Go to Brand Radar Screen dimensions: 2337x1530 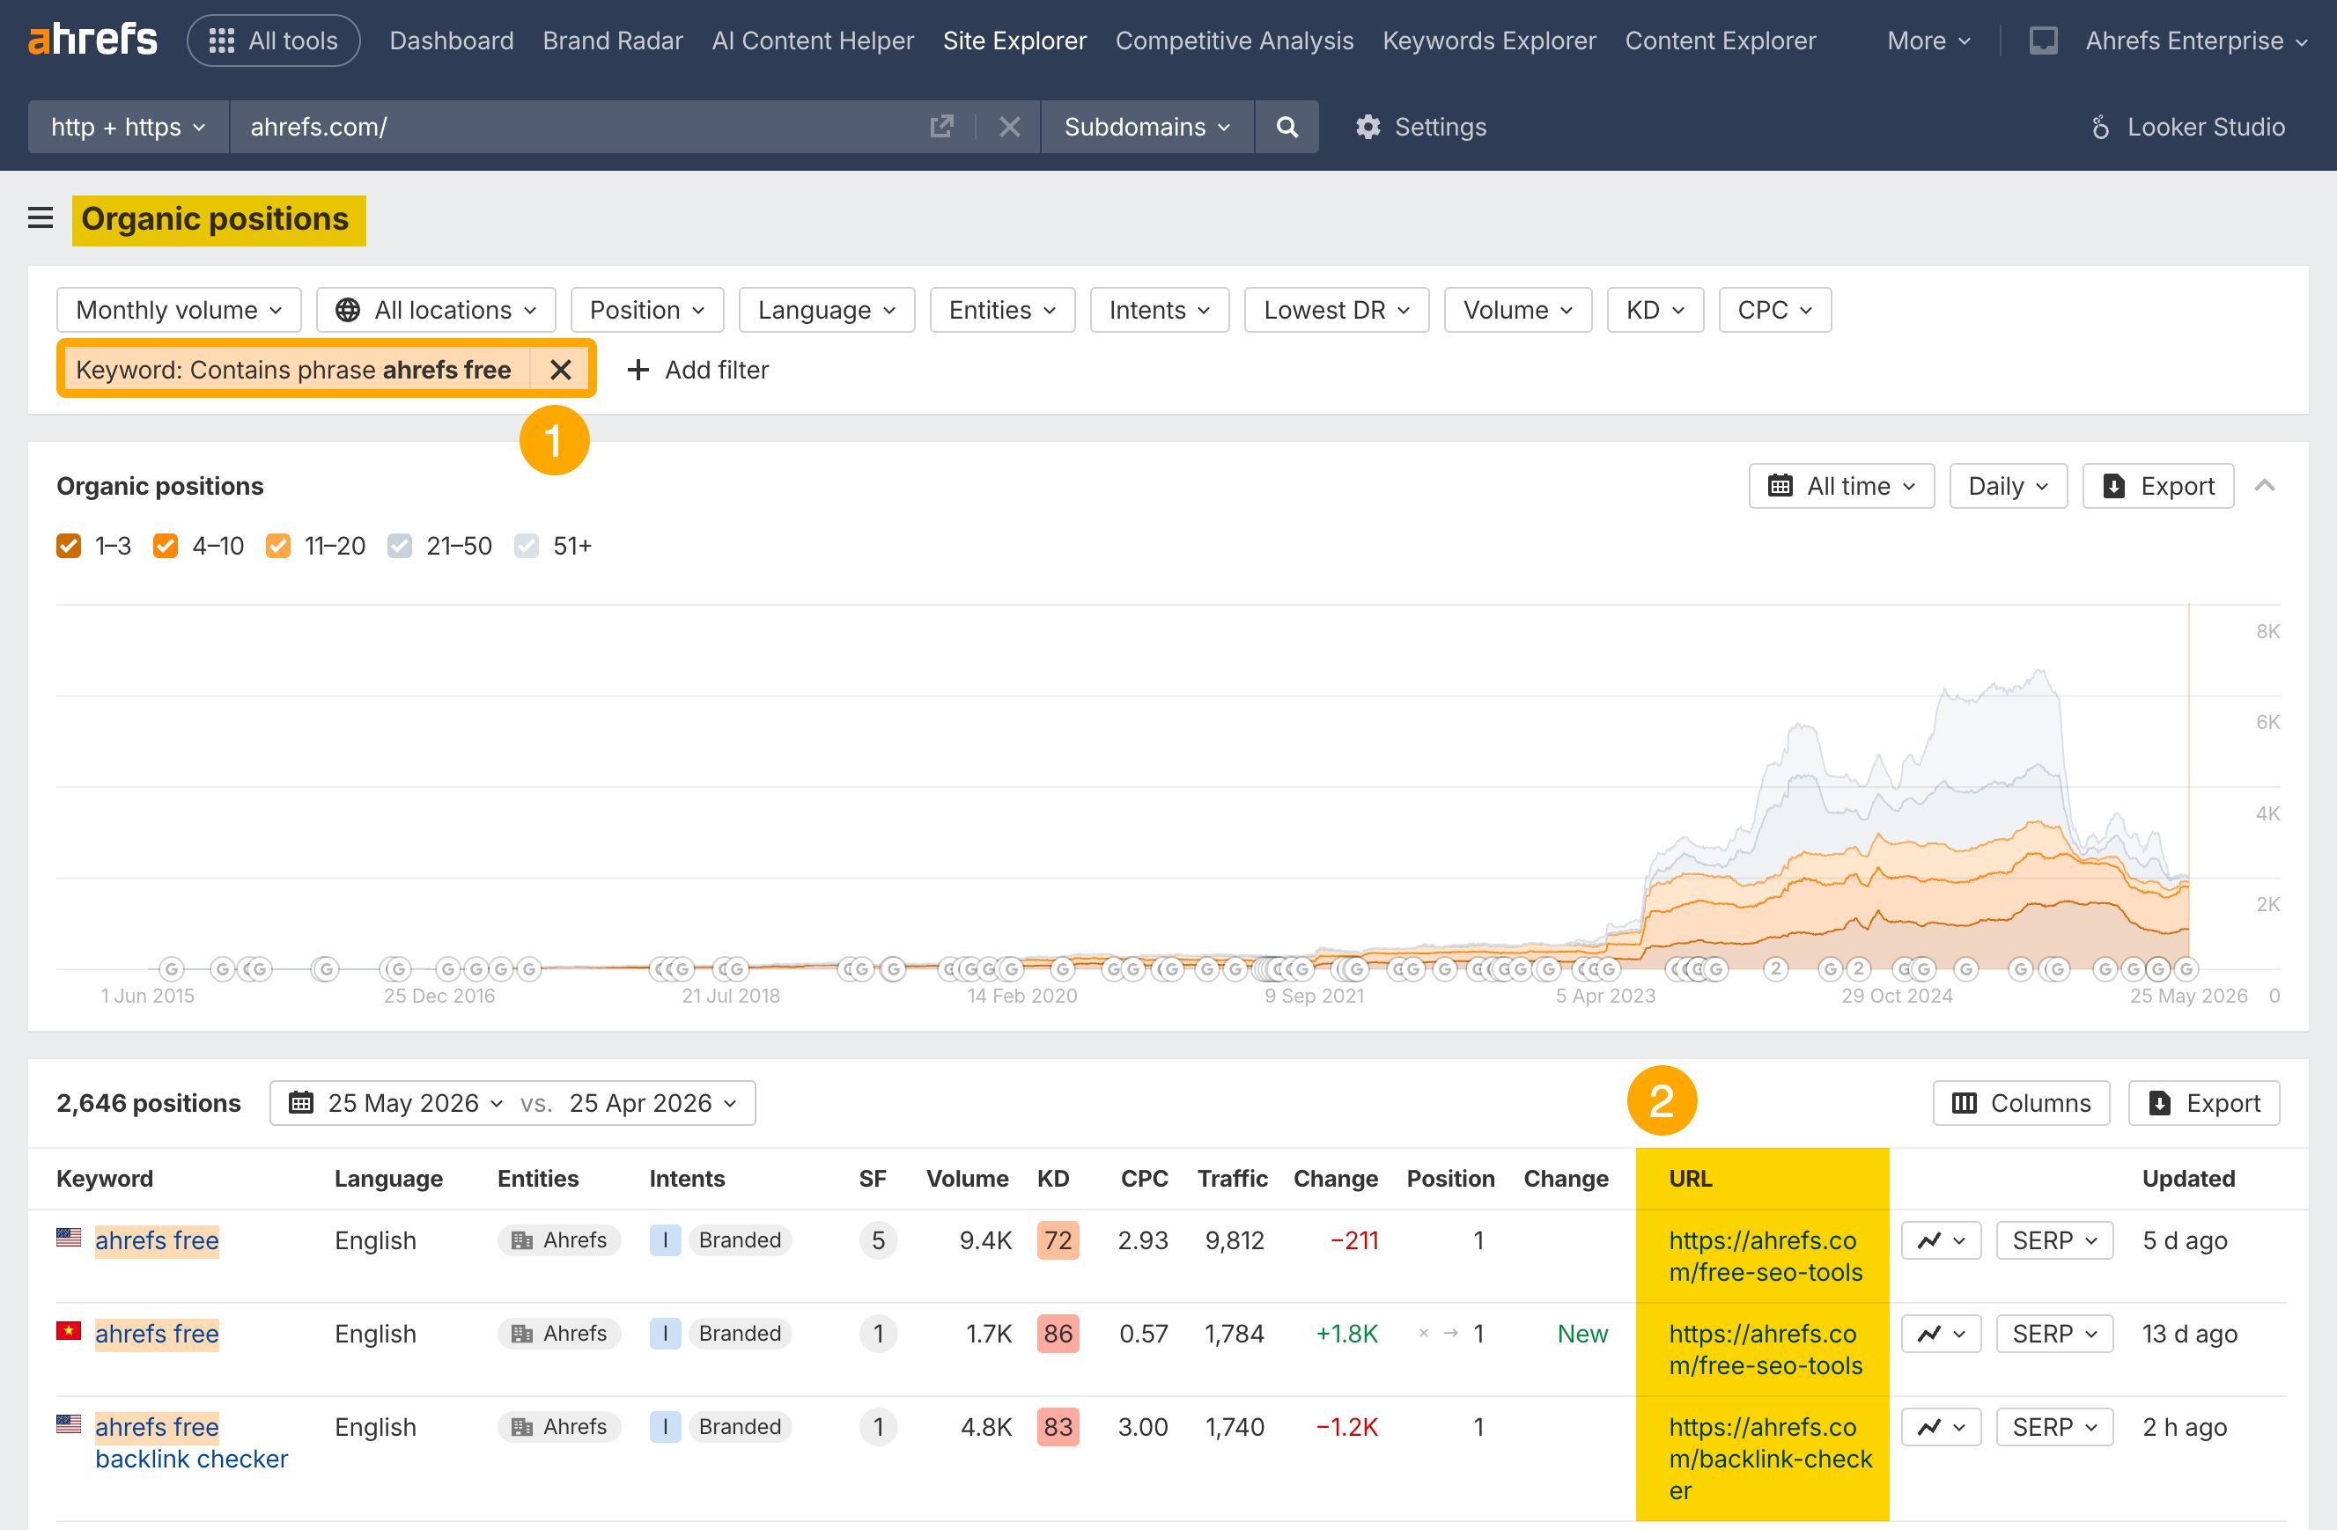613,40
